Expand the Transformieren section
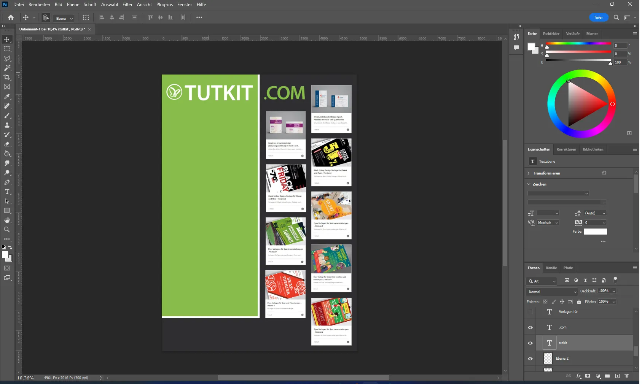Screen dimensions: 642x384 (x=529, y=173)
